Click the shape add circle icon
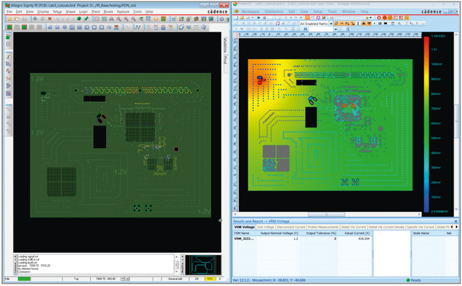The width and height of the screenshot is (462, 286). [x=65, y=27]
